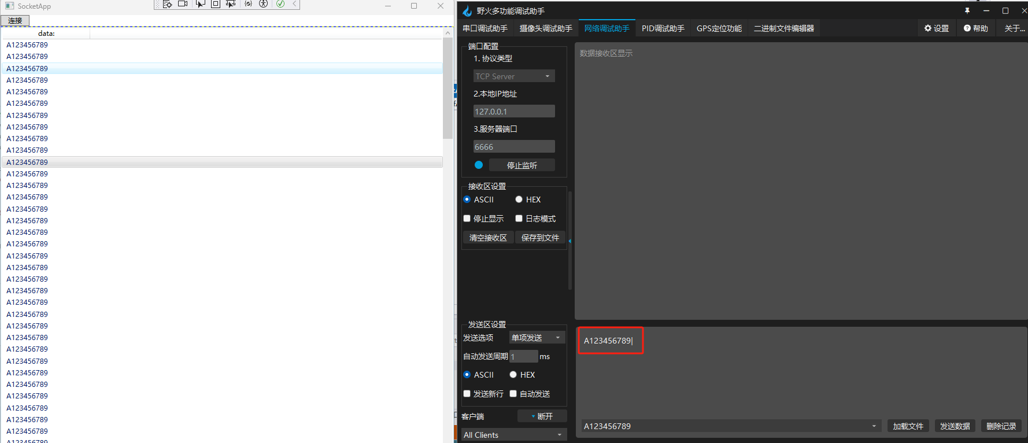1028x443 pixels.
Task: Click the SocketApp window title icon
Action: click(x=9, y=6)
